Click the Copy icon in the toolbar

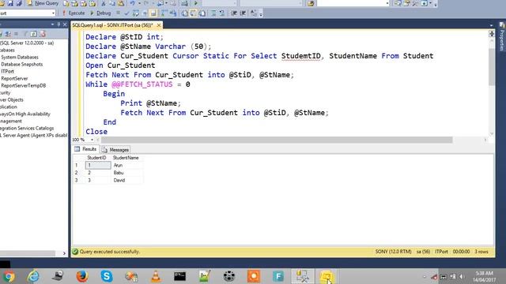point(112,3)
